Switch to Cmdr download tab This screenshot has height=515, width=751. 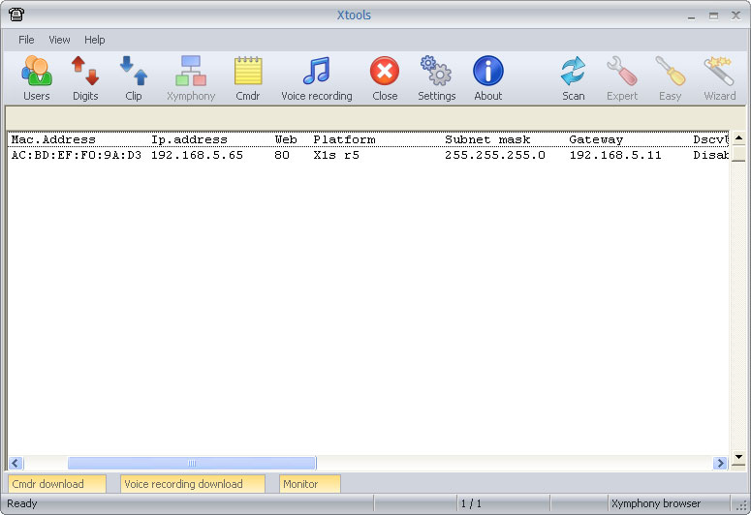[x=56, y=484]
